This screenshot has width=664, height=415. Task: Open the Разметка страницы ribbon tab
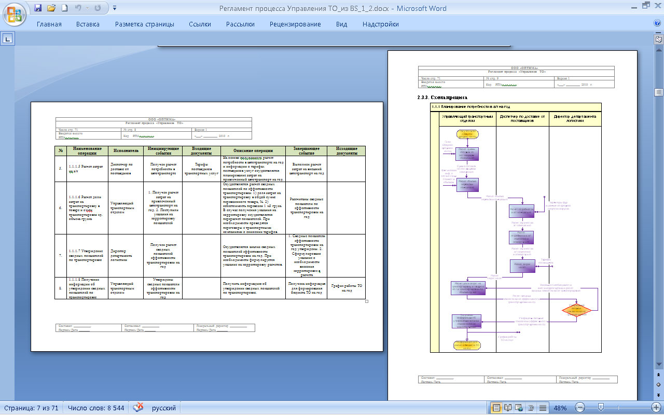145,24
